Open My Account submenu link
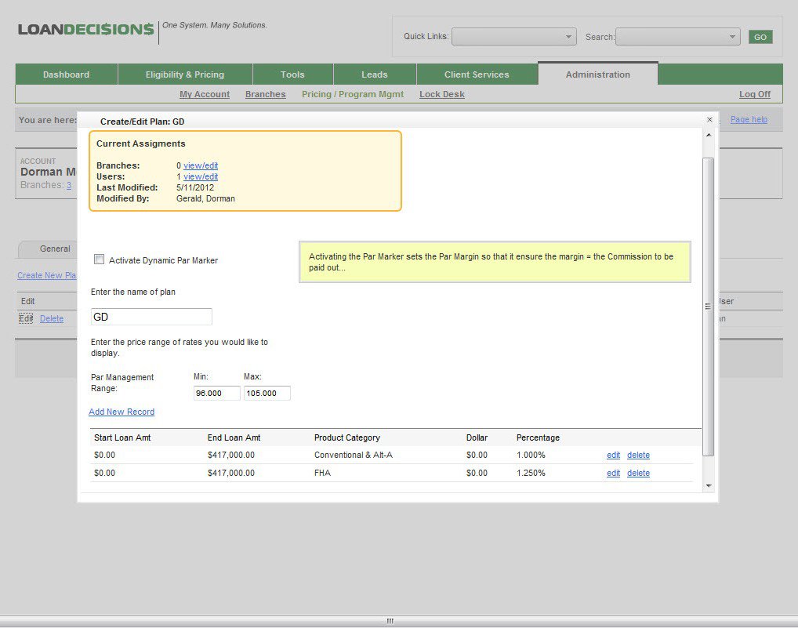 (205, 94)
